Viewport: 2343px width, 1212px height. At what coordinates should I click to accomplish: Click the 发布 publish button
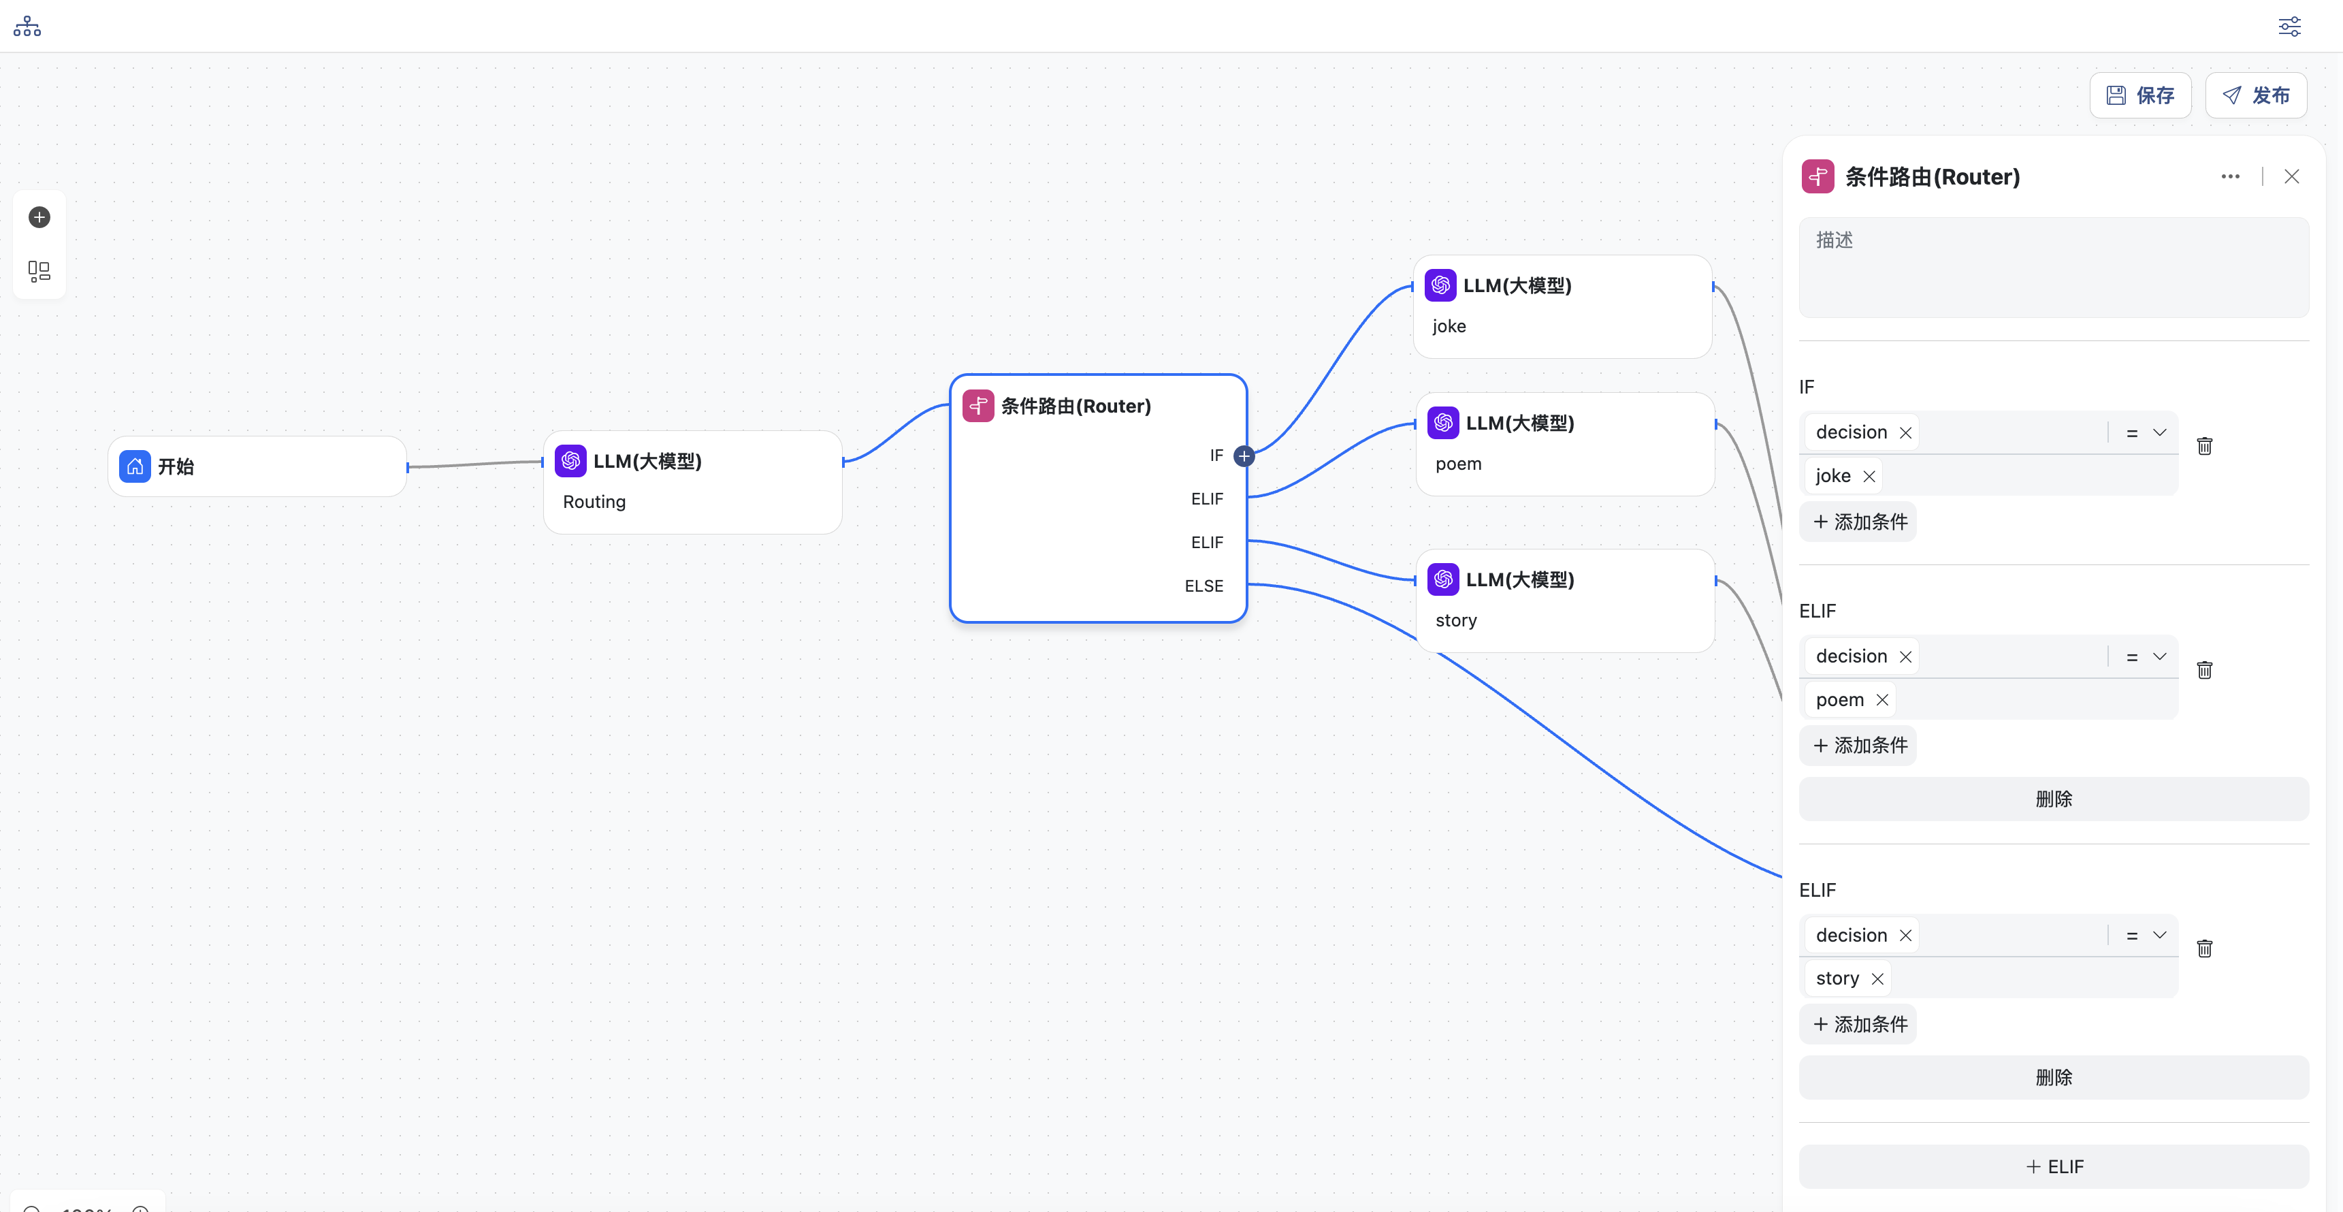pyautogui.click(x=2256, y=95)
